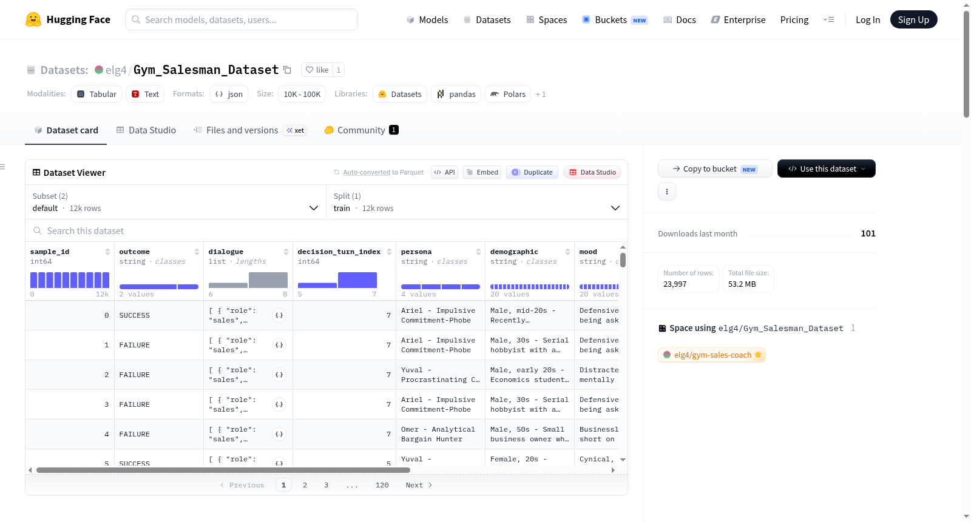
Task: Switch to the Dataset card tab
Action: 66,130
